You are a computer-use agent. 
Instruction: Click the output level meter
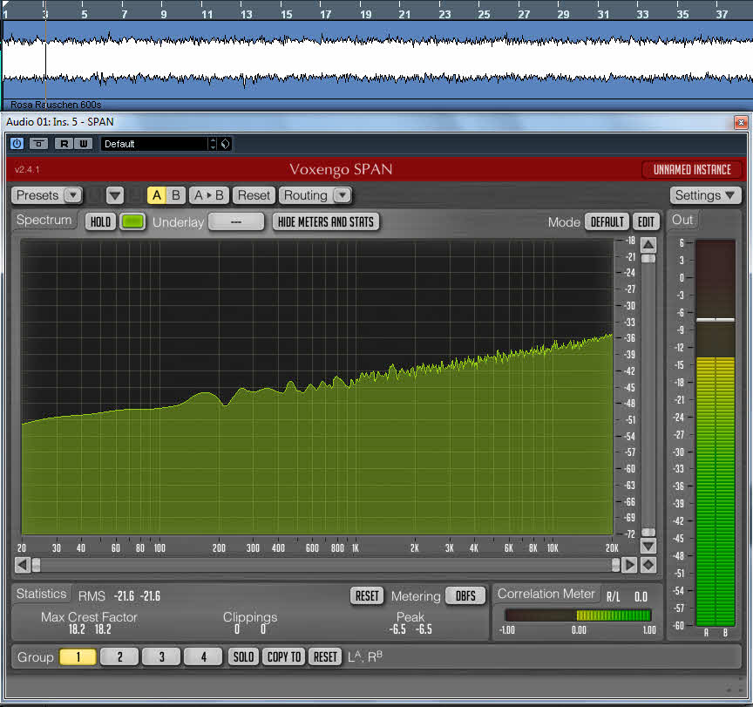[715, 432]
